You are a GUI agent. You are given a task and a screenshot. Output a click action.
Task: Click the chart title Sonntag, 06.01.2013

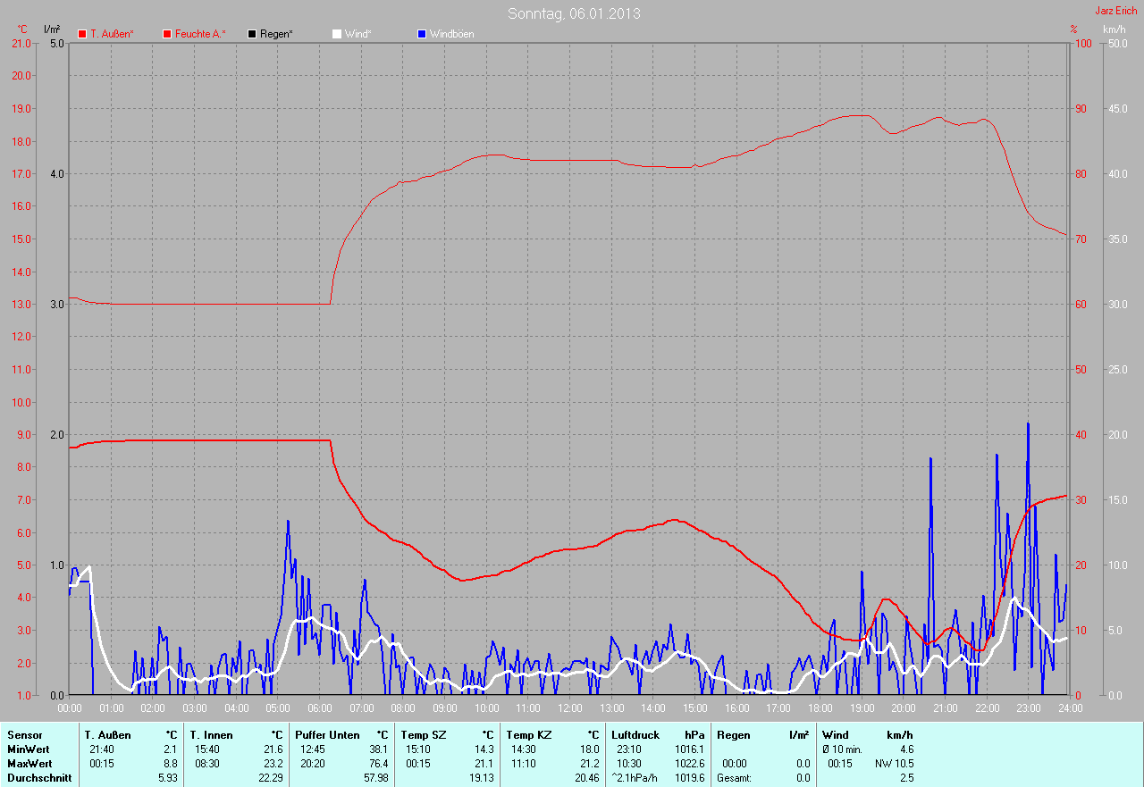point(574,13)
